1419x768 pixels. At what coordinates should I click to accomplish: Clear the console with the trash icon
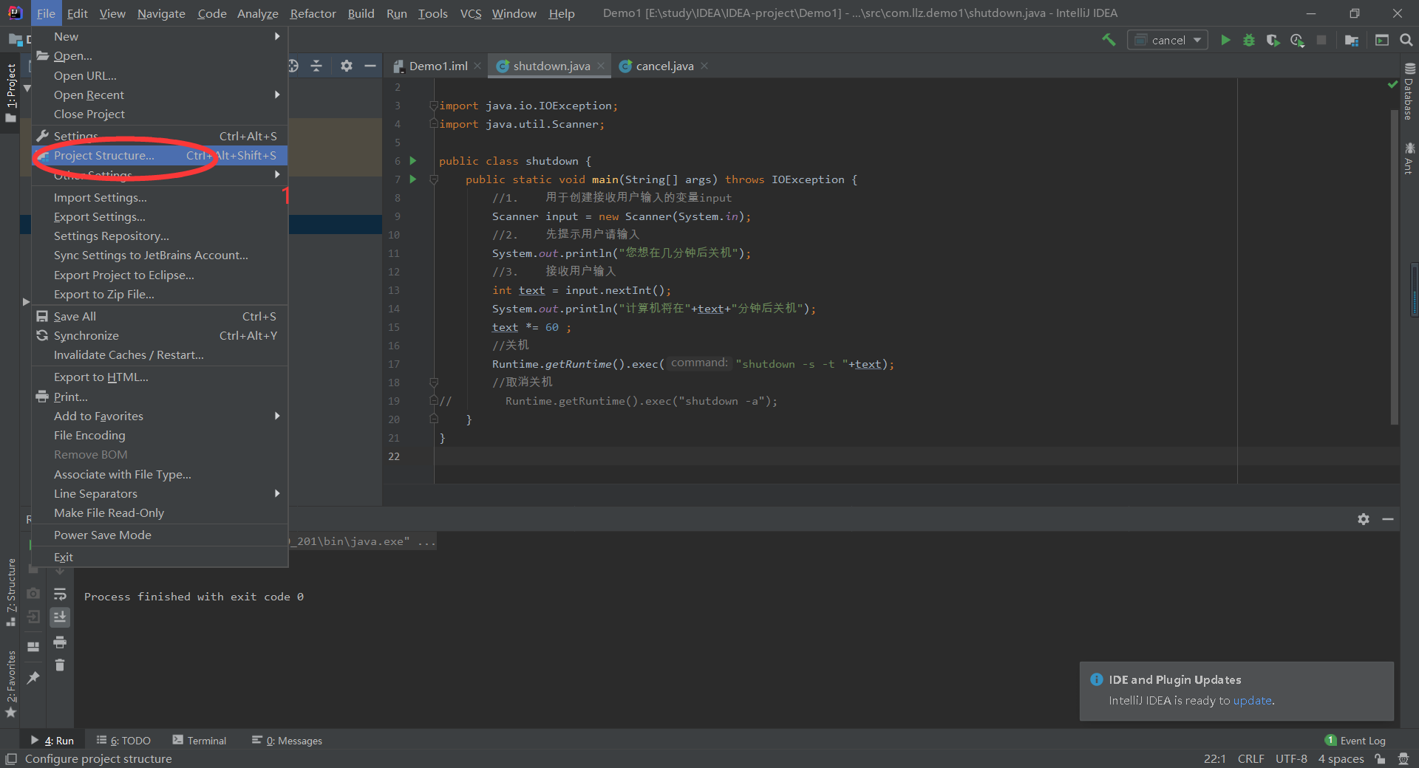(60, 665)
